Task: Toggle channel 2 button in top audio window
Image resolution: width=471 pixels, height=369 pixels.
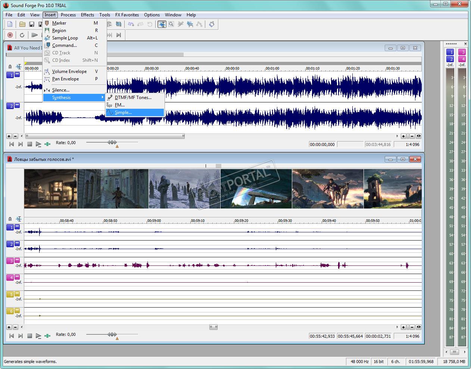Action: coord(10,106)
